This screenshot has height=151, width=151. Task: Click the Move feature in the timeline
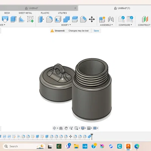click(71, 137)
